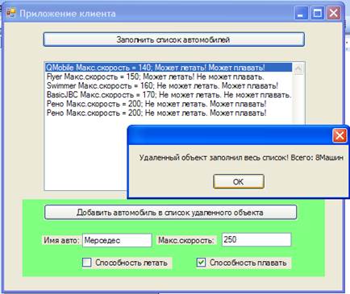Select the QMobile row in car list
Image resolution: width=350 pixels, height=294 pixels.
pos(169,68)
